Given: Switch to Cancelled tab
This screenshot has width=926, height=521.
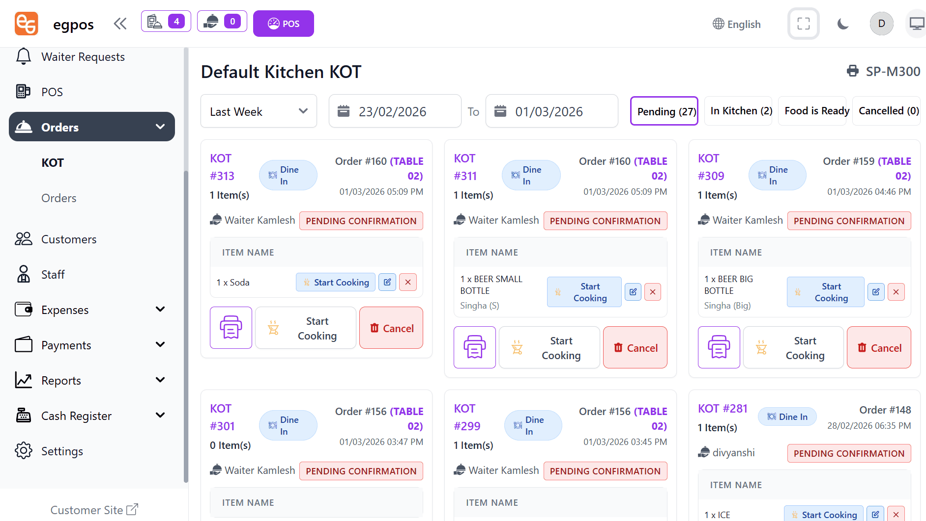Looking at the screenshot, I should click(x=888, y=111).
